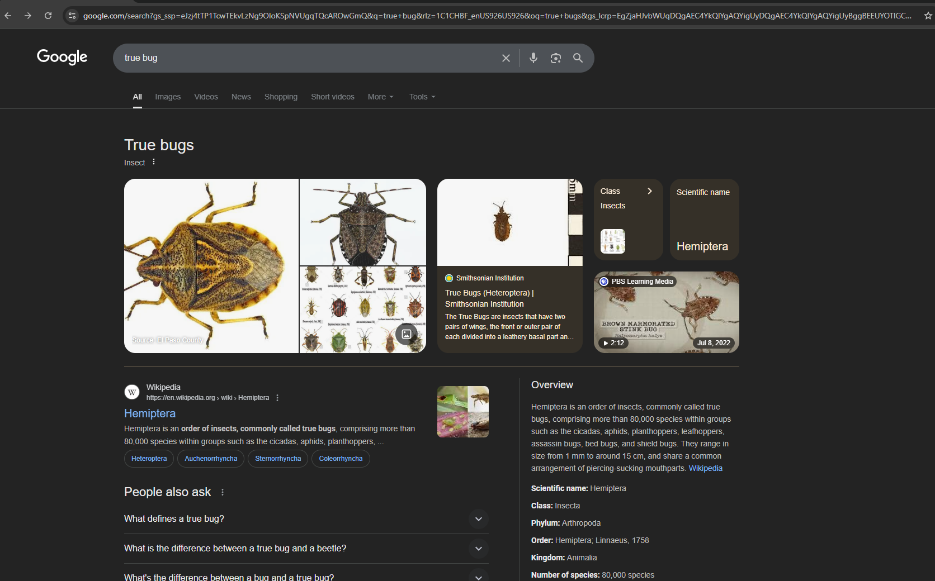Viewport: 935px width, 581px height.
Task: Open site information icon in address bar
Action: (x=72, y=16)
